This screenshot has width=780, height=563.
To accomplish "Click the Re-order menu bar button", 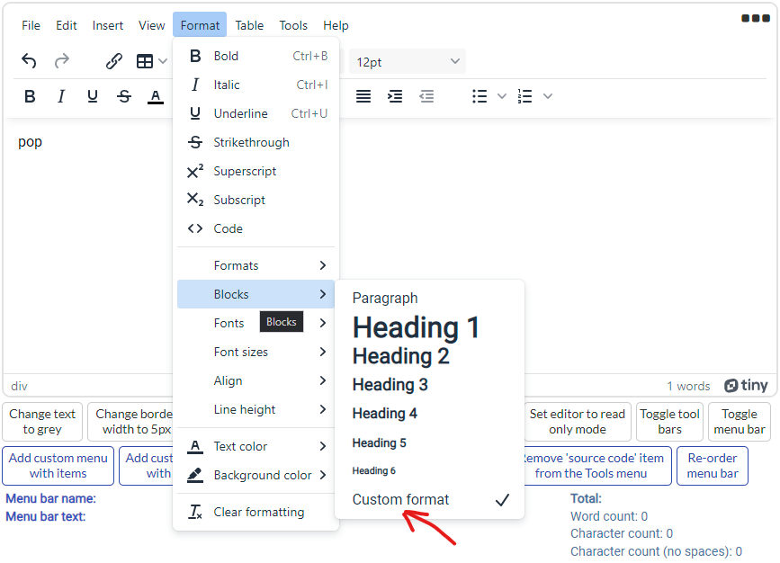I will click(x=713, y=466).
